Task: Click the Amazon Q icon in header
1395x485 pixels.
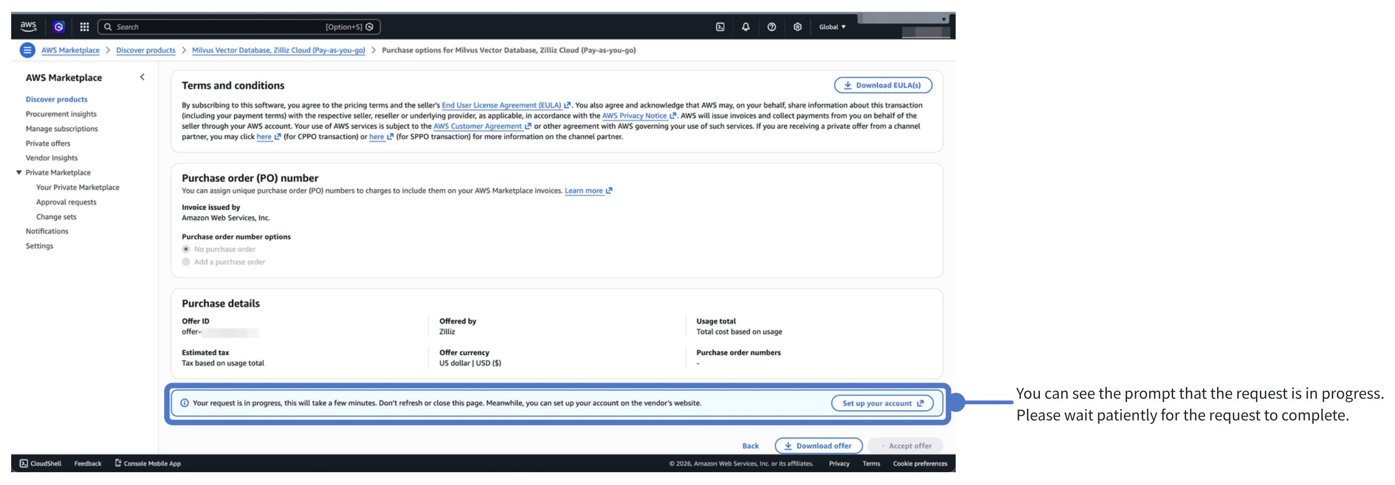Action: pos(59,27)
